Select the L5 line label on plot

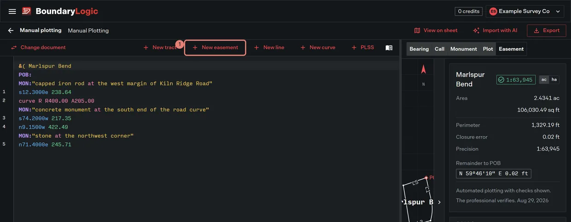click(x=415, y=183)
